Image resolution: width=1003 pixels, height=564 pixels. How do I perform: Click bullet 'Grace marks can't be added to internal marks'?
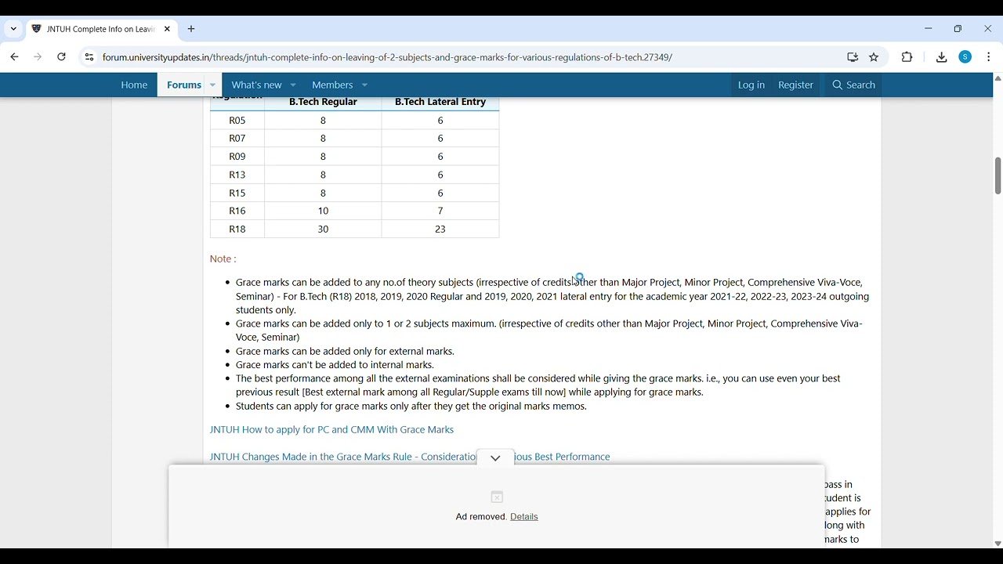(335, 365)
